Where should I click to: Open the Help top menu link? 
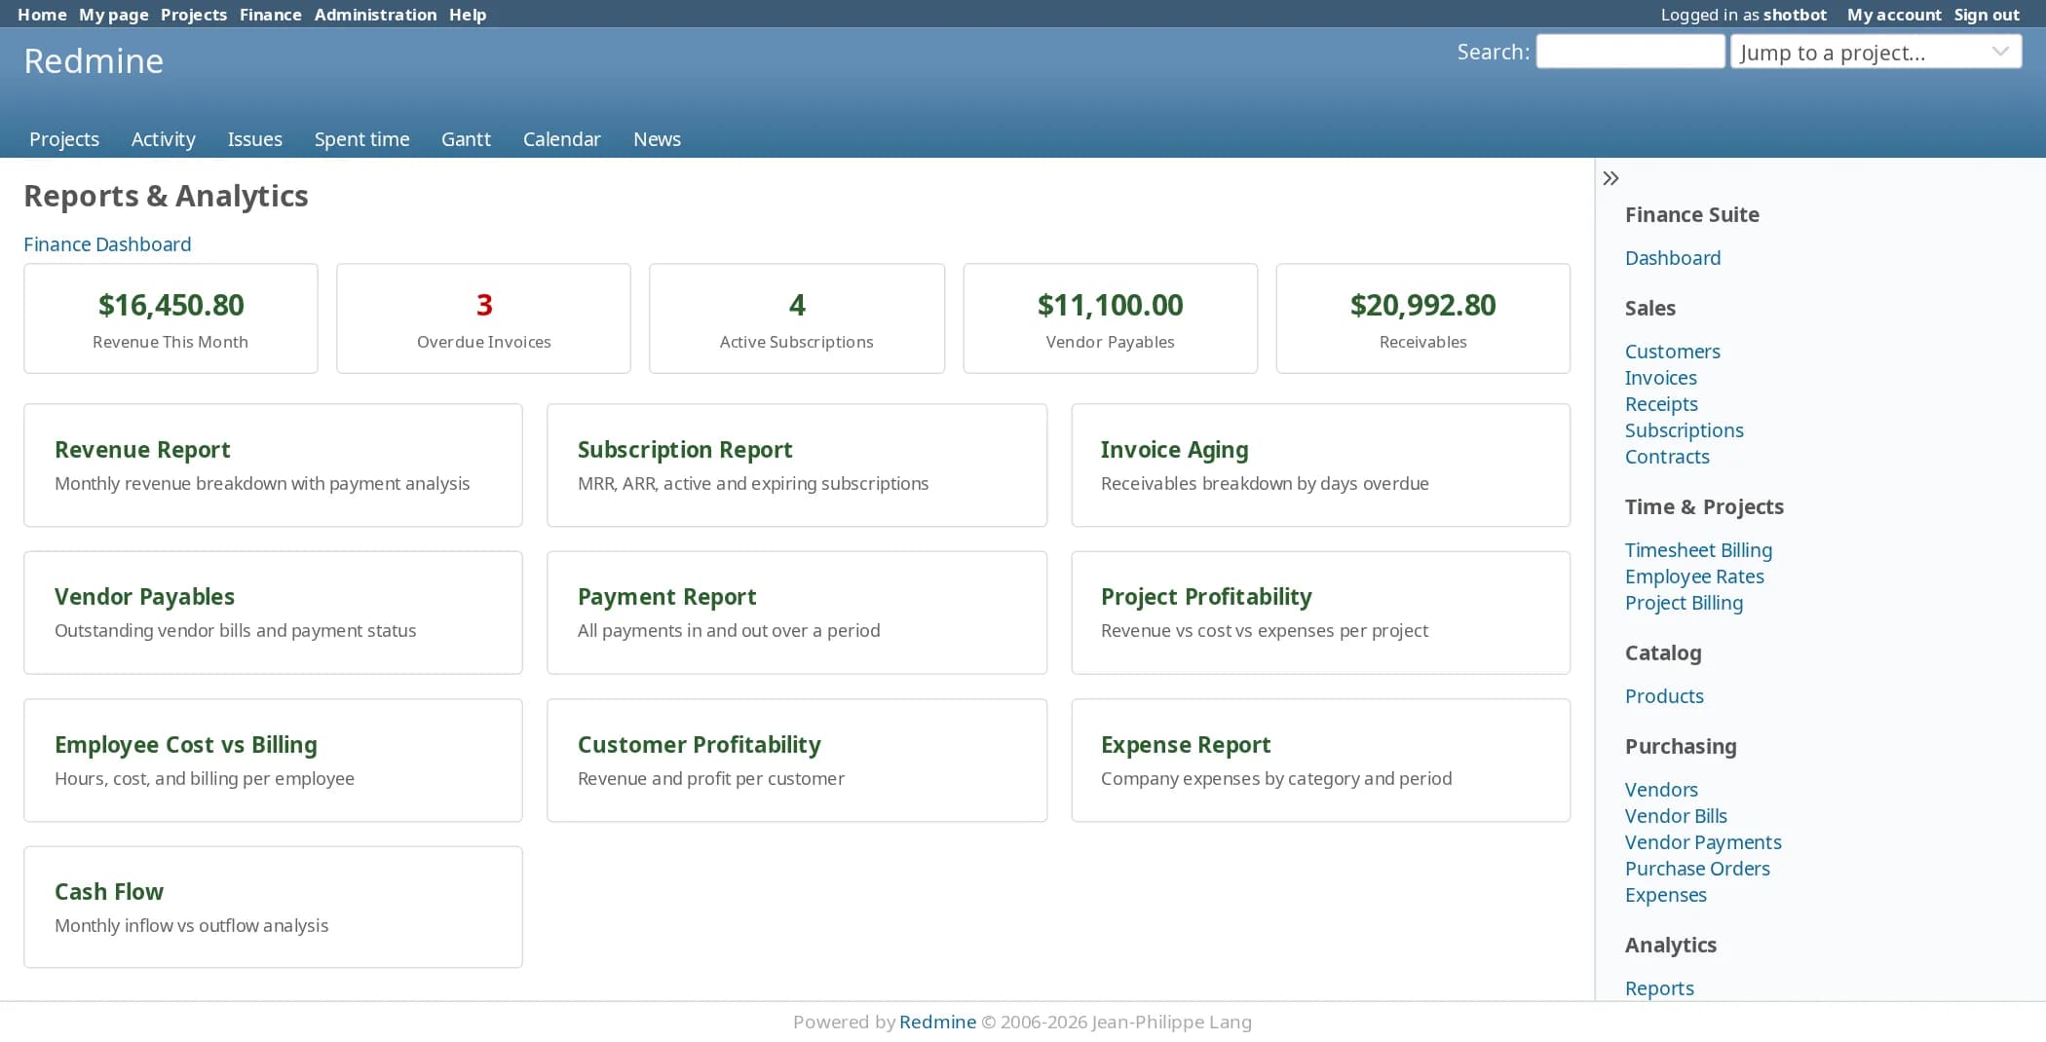pos(468,15)
